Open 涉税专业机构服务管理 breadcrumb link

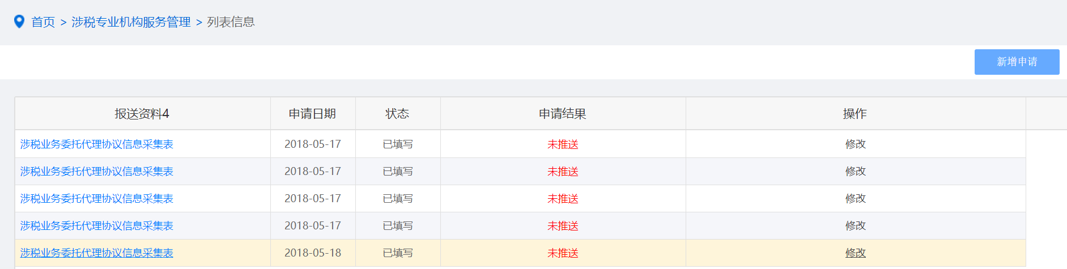click(x=131, y=22)
